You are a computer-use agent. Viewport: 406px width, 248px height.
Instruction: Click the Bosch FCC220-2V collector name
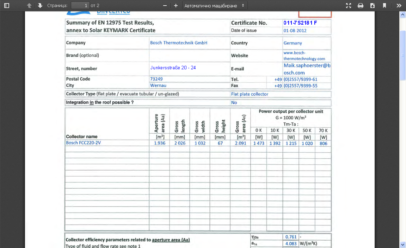click(x=83, y=143)
